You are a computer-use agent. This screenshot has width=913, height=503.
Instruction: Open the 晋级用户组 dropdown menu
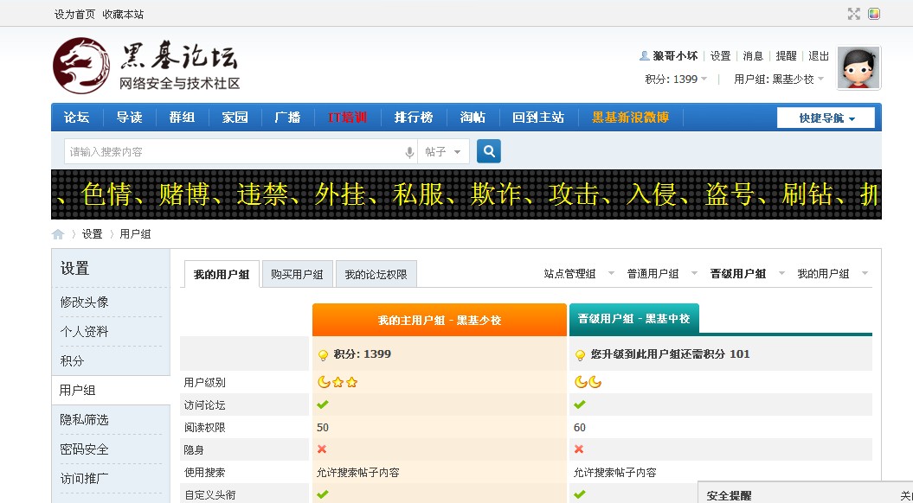coord(746,274)
